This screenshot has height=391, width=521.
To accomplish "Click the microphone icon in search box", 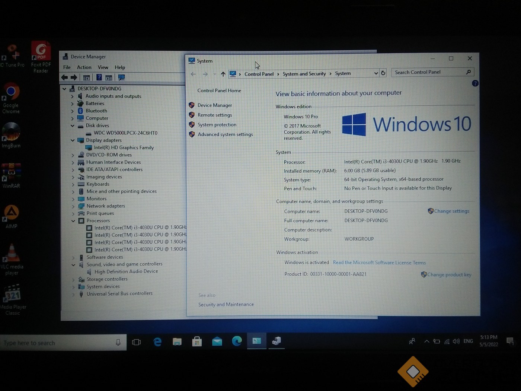I will tap(118, 342).
